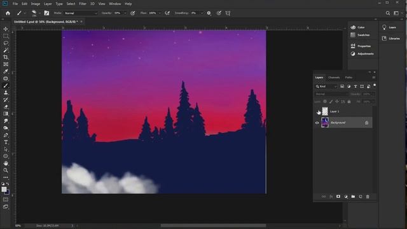Open the Filter menu
Image resolution: width=407 pixels, height=229 pixels.
click(83, 4)
